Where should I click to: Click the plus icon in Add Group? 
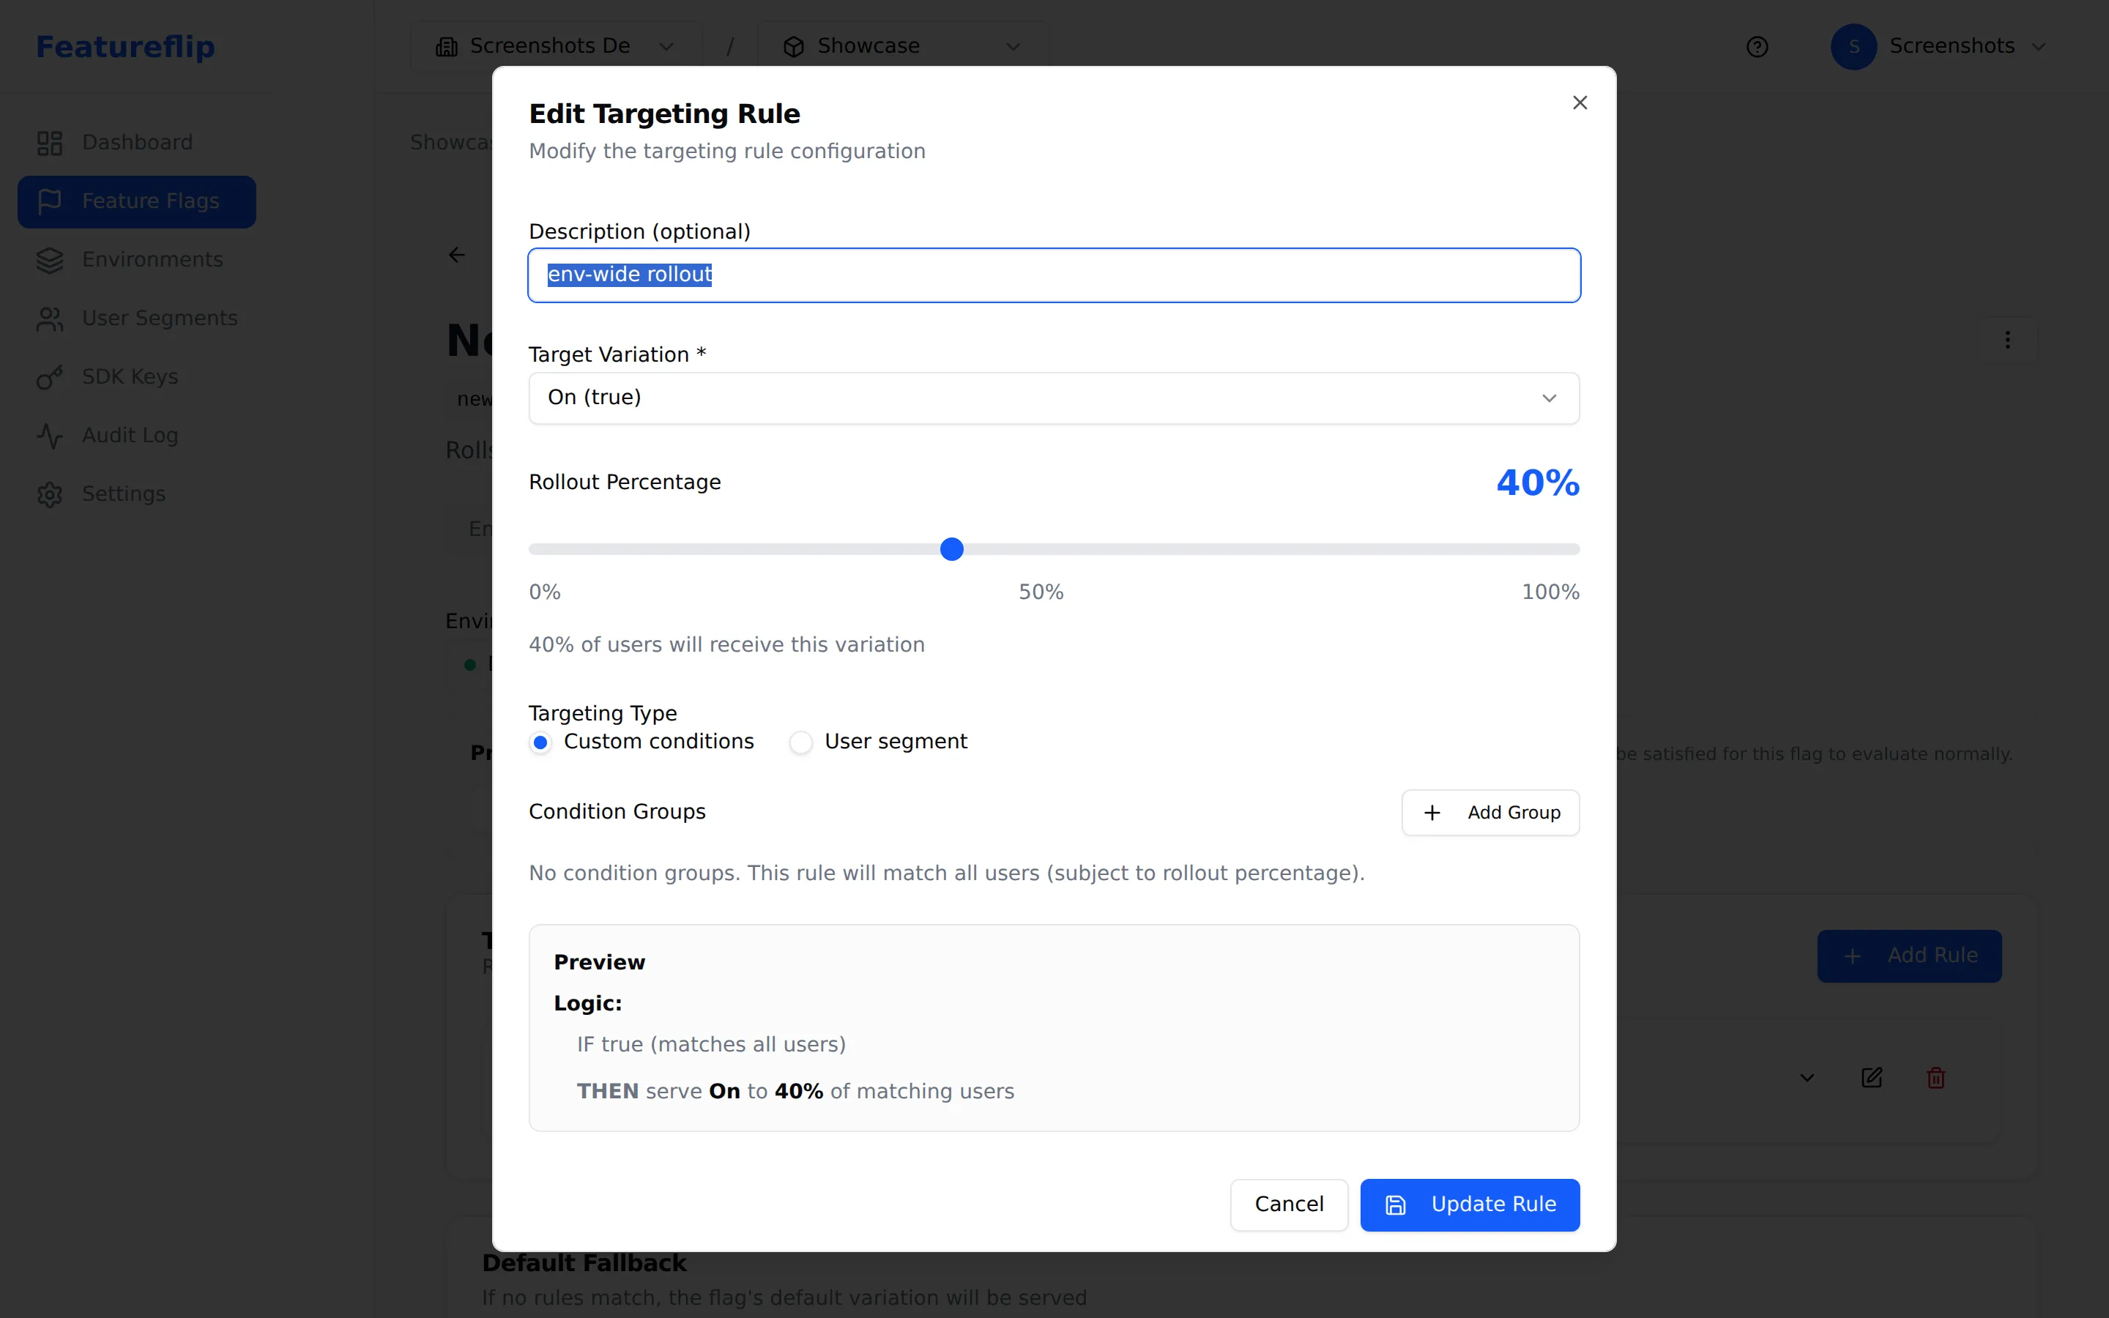[1432, 813]
